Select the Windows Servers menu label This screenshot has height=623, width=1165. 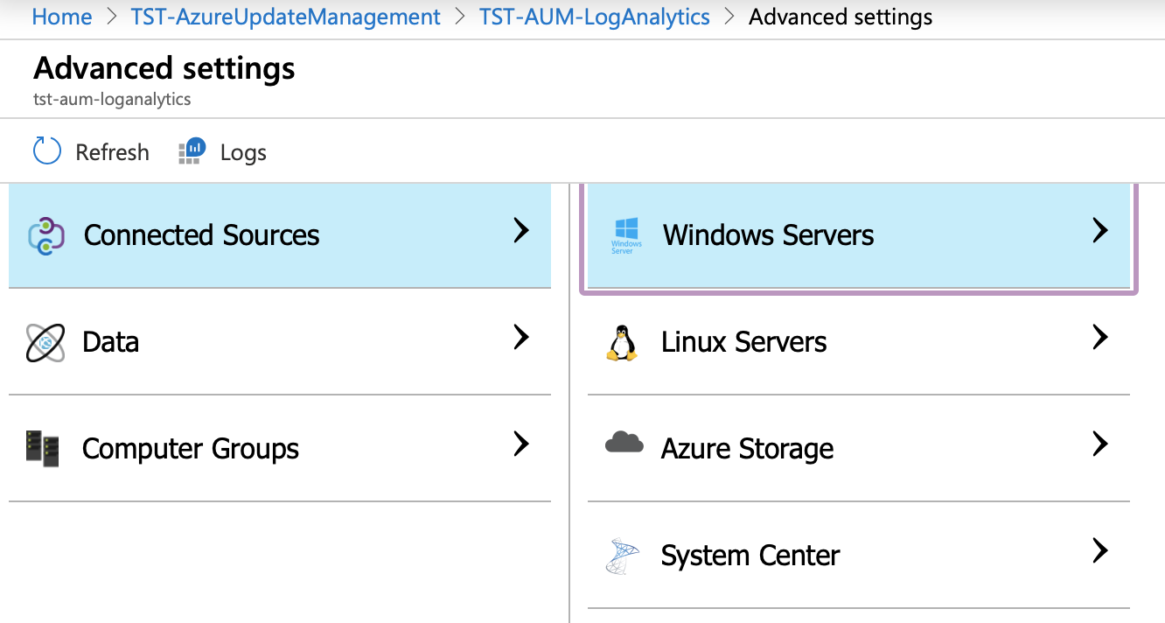tap(769, 235)
